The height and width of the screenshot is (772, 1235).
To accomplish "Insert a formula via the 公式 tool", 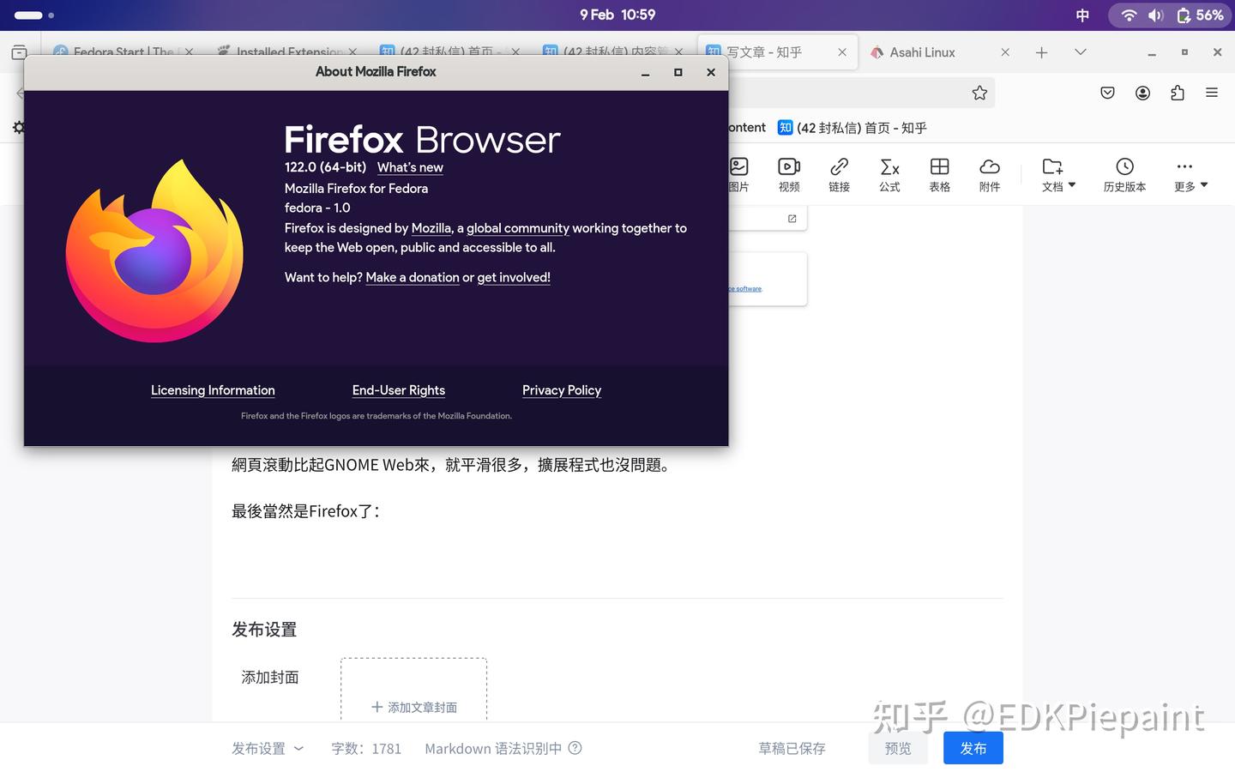I will tap(889, 174).
